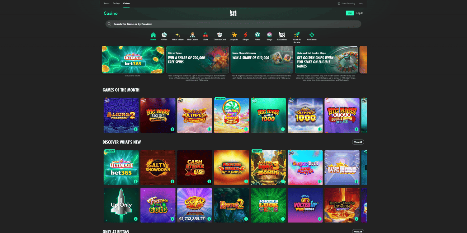Open the Fantasy section
This screenshot has height=233, width=467.
[x=116, y=3]
